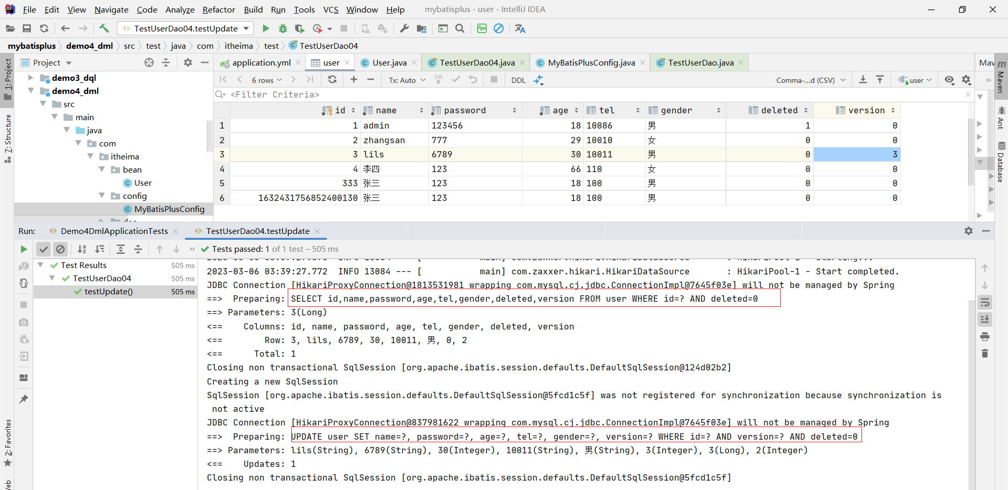Reload the user table data
Image resolution: width=1008 pixels, height=490 pixels.
coord(332,80)
